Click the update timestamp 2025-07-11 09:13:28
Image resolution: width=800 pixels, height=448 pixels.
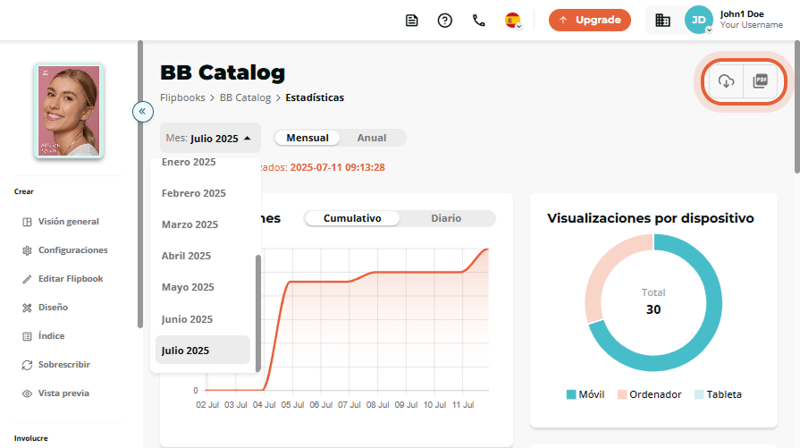point(337,167)
